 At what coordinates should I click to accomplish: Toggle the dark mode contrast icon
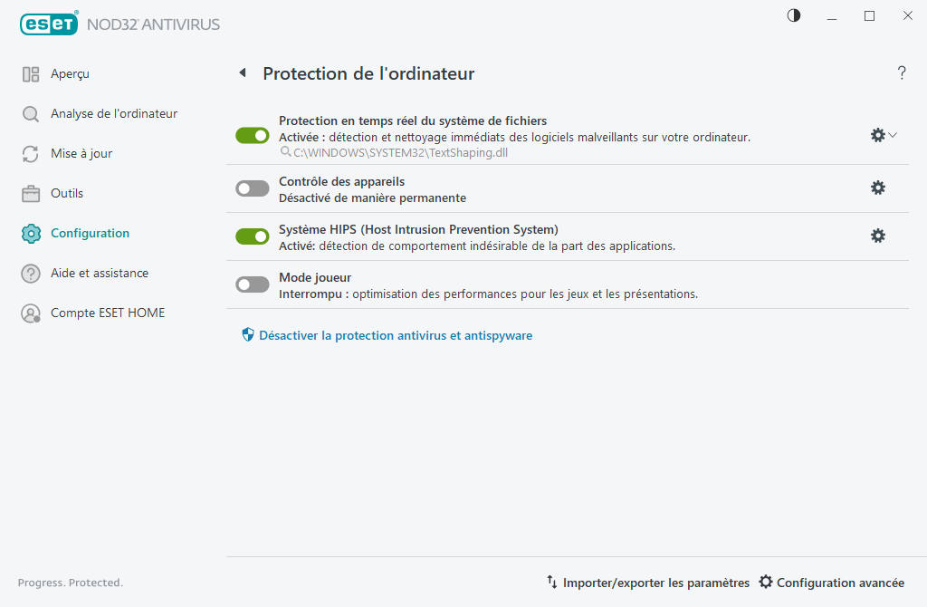[x=793, y=15]
